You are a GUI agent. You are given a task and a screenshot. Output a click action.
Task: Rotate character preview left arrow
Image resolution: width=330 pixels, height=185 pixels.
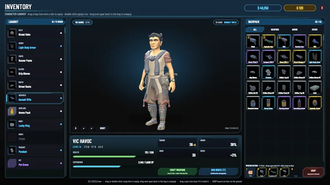pos(84,128)
